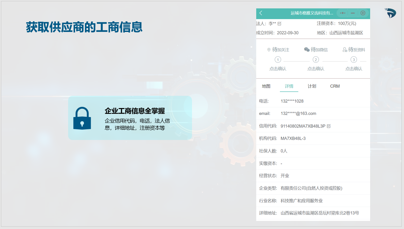Click the description starting with 企业信用代码

[x=137, y=124]
